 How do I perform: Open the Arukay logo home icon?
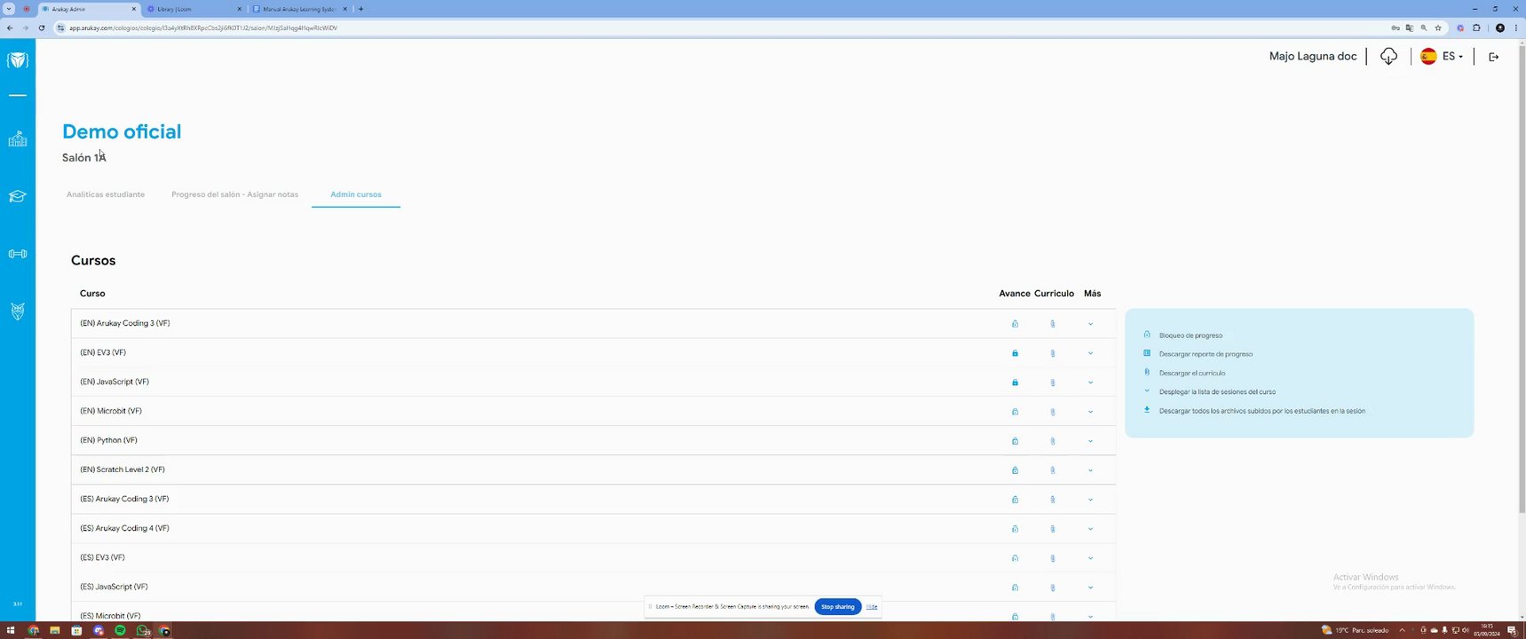[18, 60]
